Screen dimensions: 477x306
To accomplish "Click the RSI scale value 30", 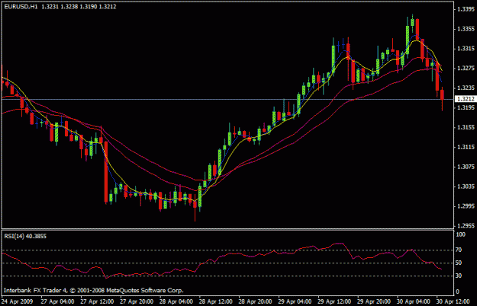I will [459, 276].
